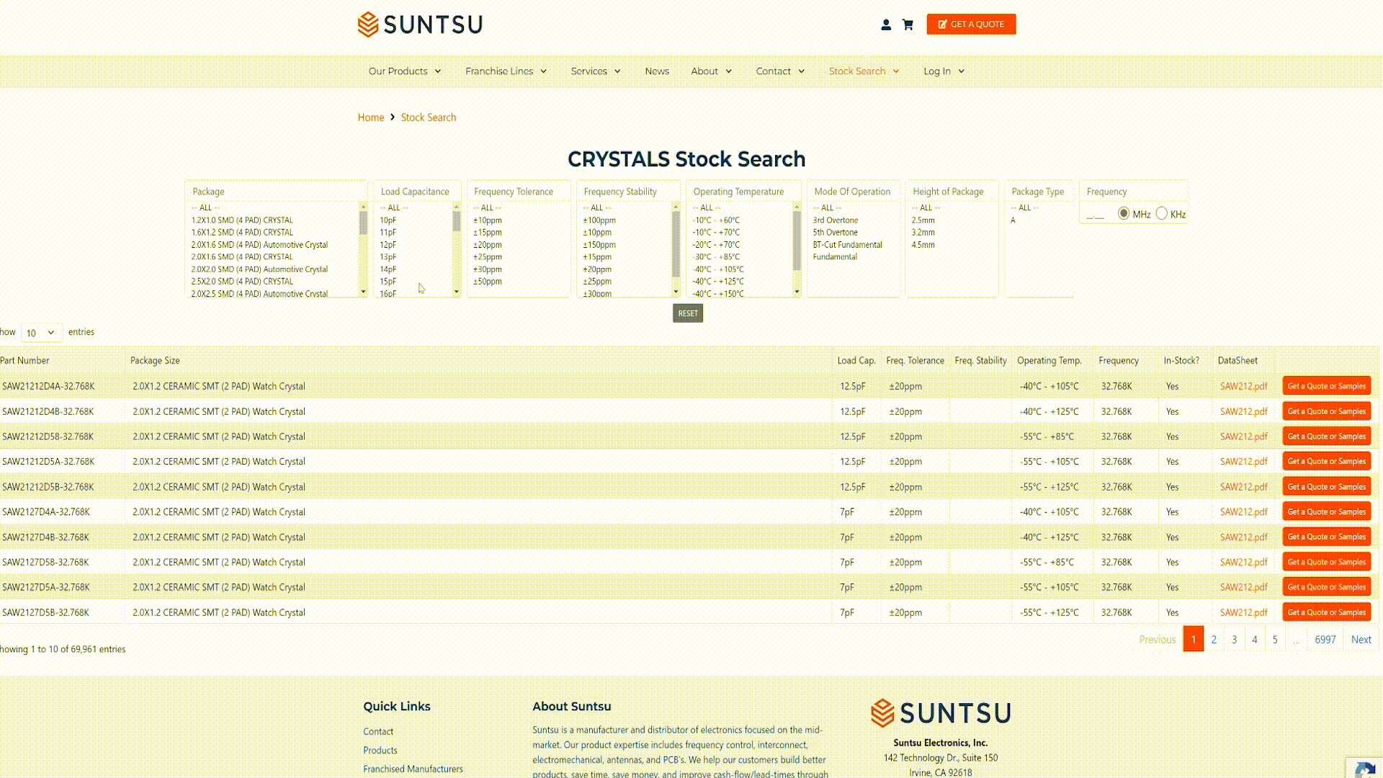
Task: Expand the Log In menu
Action: [x=944, y=71]
